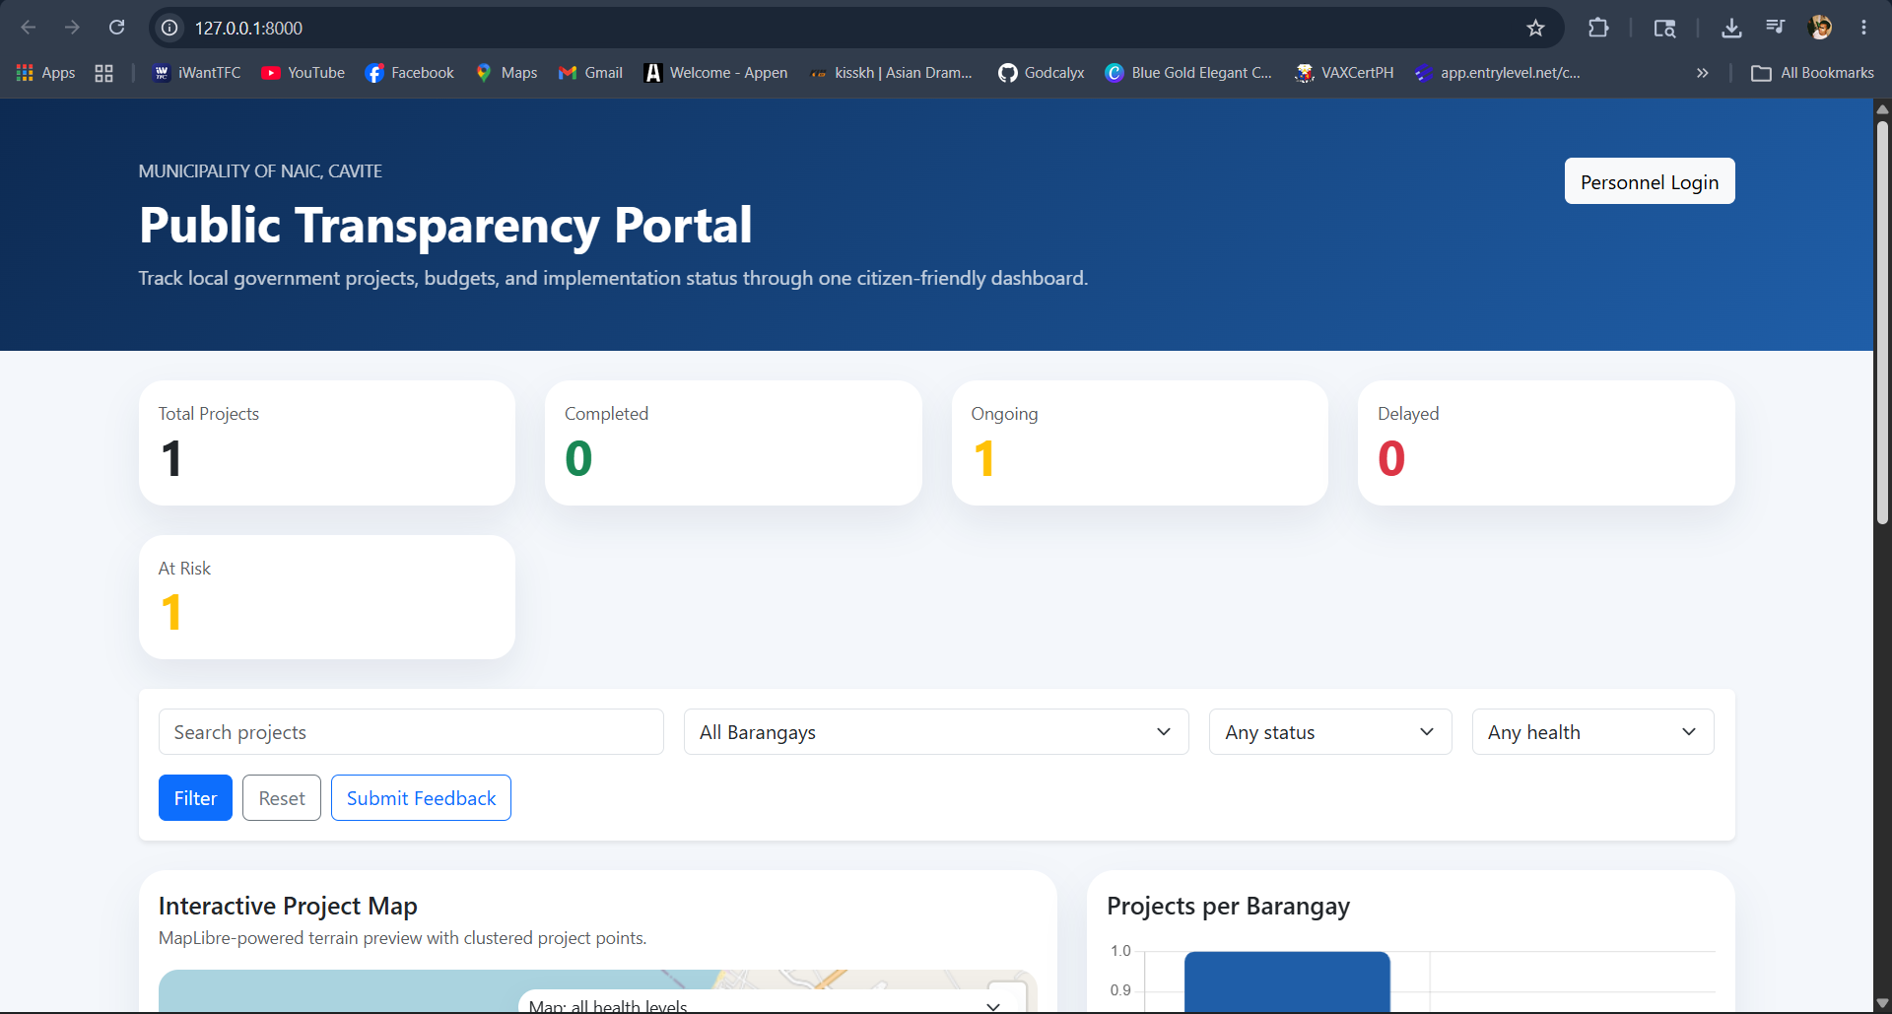The height and width of the screenshot is (1014, 1892).
Task: Click the Reset button
Action: 282,798
